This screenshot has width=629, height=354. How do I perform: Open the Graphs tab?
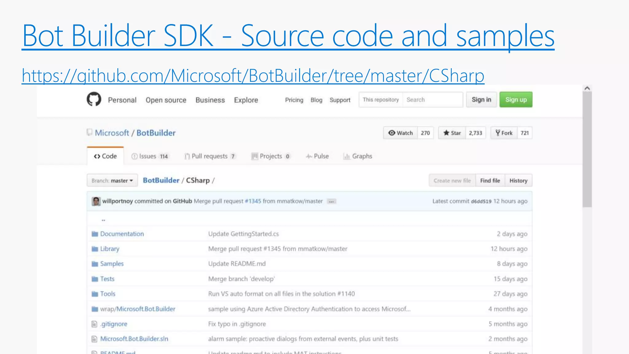tap(358, 156)
